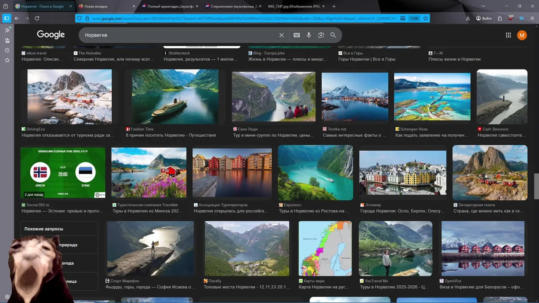Search by image with the camera icon
The image size is (539, 303).
tap(321, 35)
